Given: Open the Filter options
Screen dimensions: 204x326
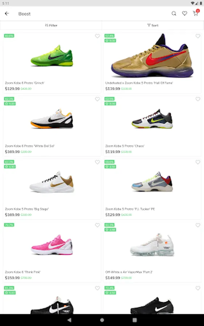Looking at the screenshot, I should (51, 25).
